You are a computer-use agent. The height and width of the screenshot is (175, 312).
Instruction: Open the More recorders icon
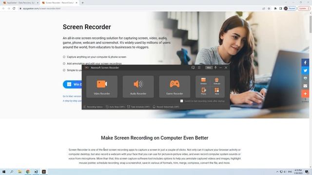tap(216, 91)
